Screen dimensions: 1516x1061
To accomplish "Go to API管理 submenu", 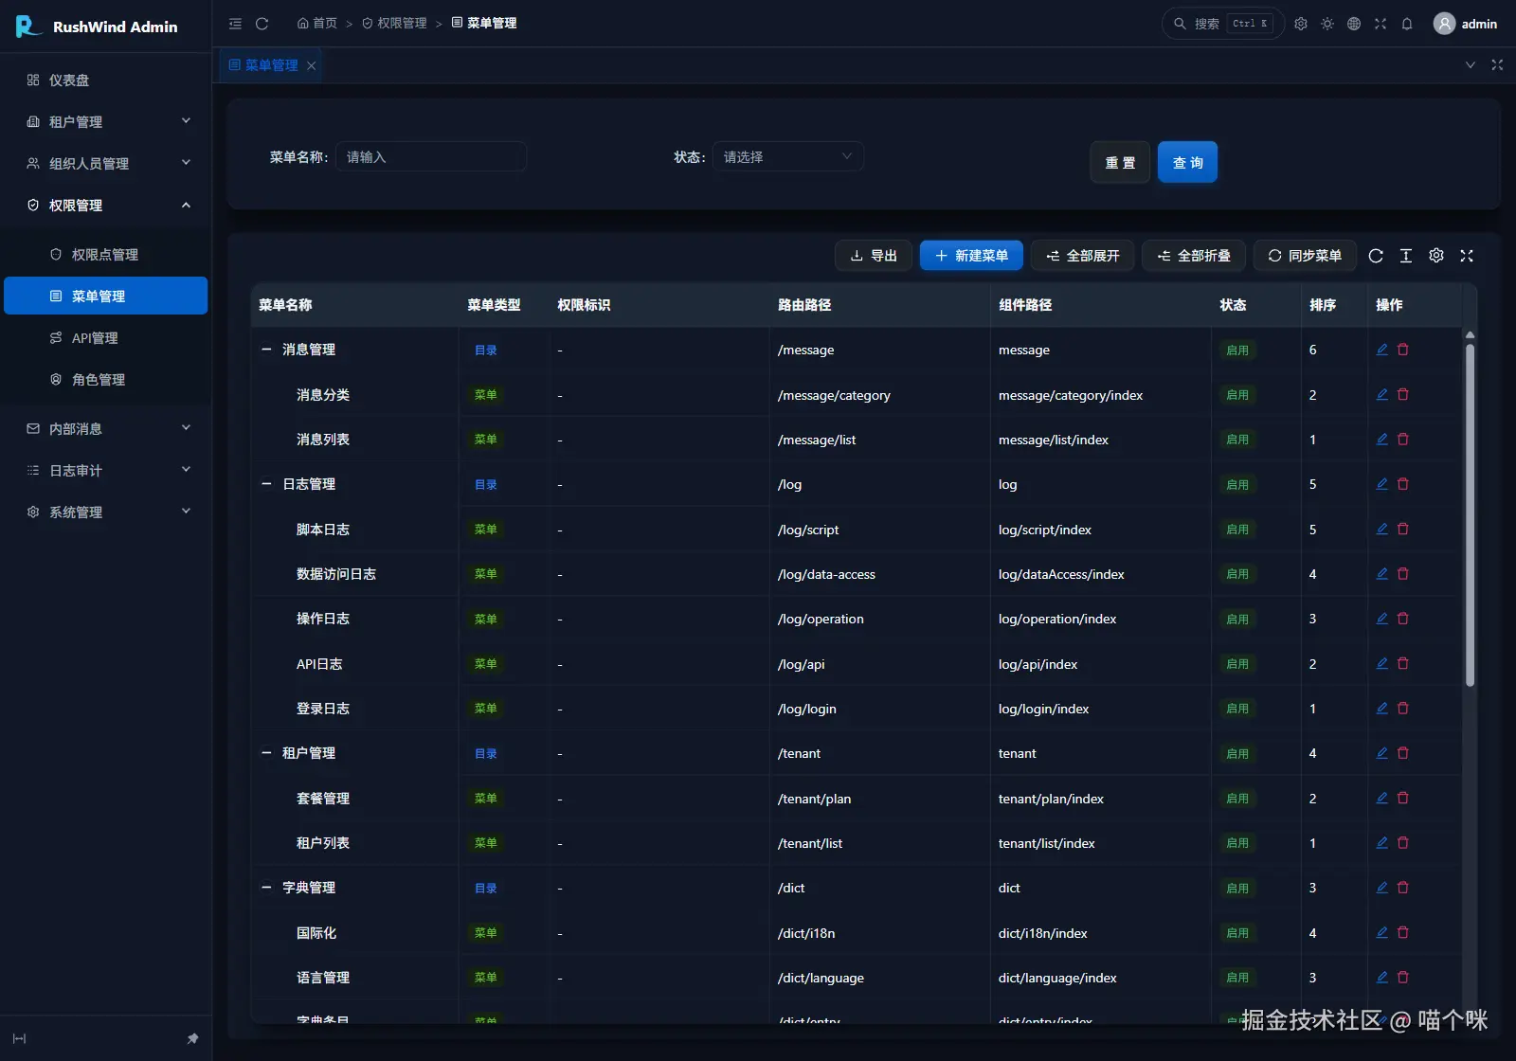I will click(x=106, y=337).
